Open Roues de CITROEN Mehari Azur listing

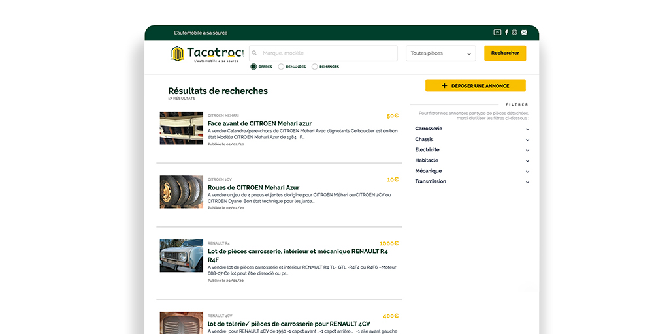[x=253, y=187]
